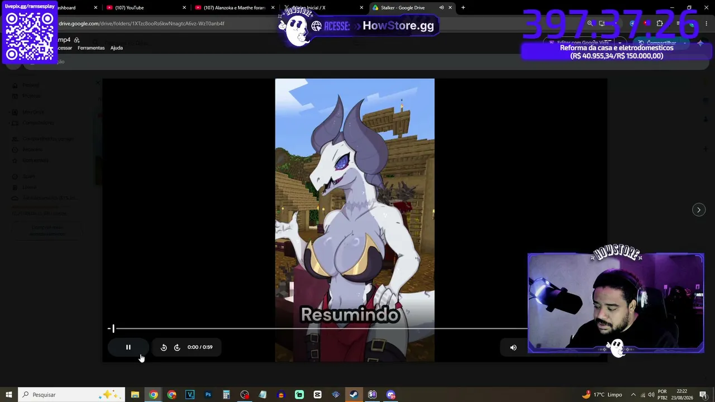Open the Ferramentas menu

click(x=91, y=48)
